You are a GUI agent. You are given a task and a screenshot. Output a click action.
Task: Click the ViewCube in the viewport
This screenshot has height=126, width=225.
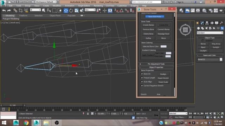pyautogui.click(x=185, y=30)
